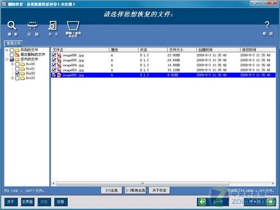This screenshot has width=280, height=210.
Task: Proceed with the 下一步 next button
Action: pyautogui.click(x=260, y=202)
